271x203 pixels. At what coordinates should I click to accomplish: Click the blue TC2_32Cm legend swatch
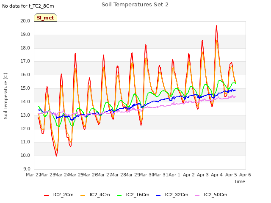(x=158, y=195)
